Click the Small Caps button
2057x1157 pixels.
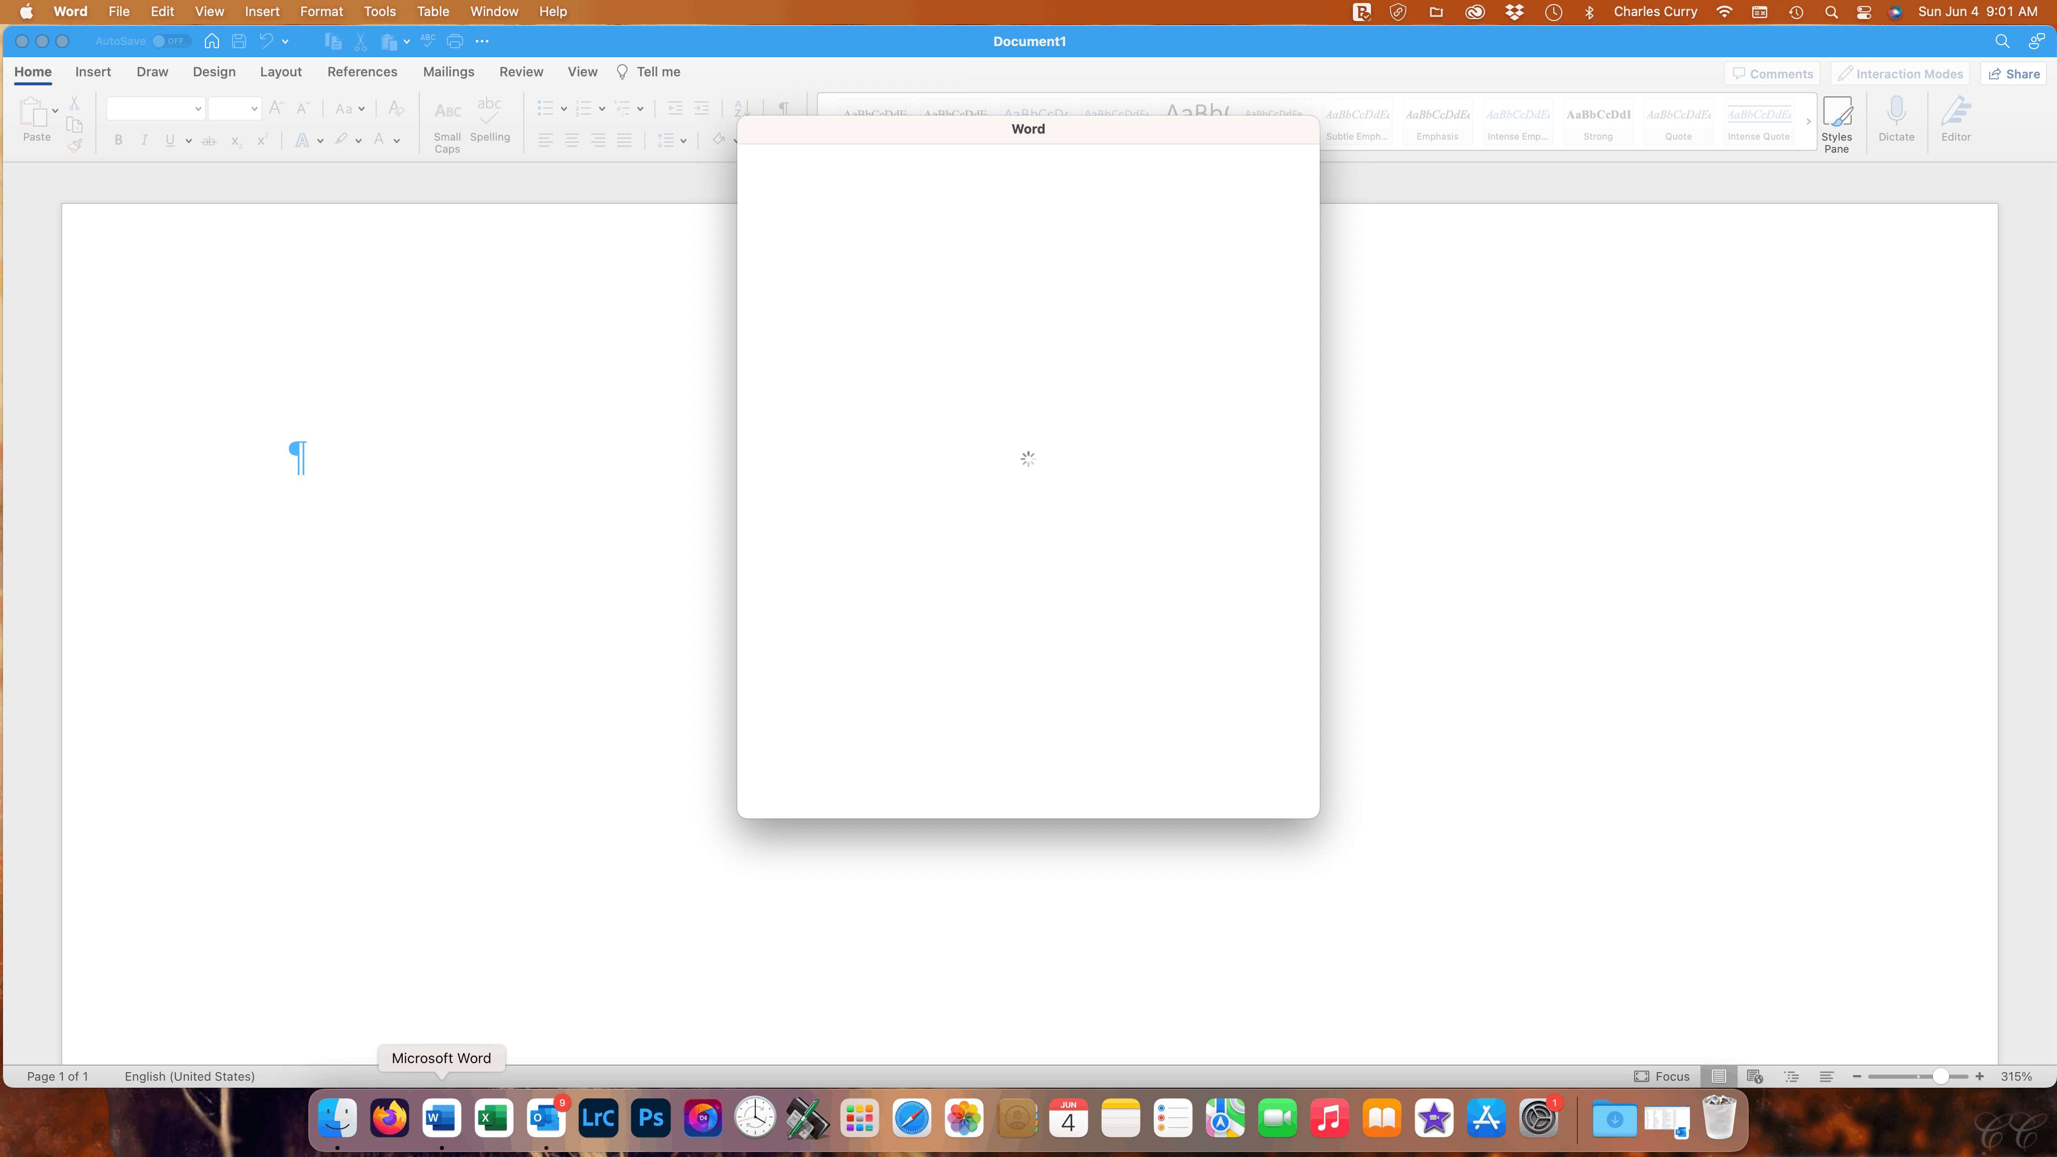tap(447, 126)
